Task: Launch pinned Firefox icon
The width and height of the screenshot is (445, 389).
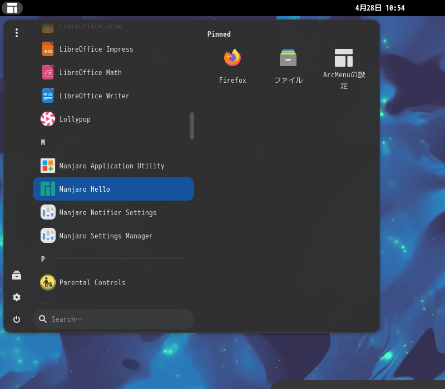Action: pyautogui.click(x=233, y=58)
